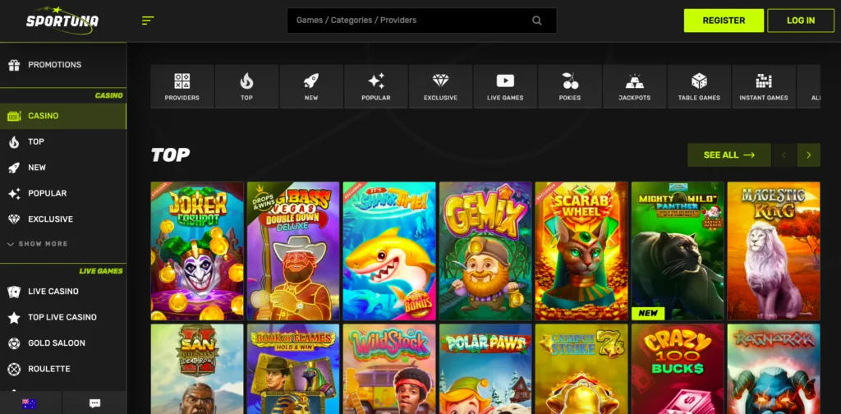The image size is (841, 414).
Task: Open the Instant Games category tile
Action: click(x=764, y=86)
